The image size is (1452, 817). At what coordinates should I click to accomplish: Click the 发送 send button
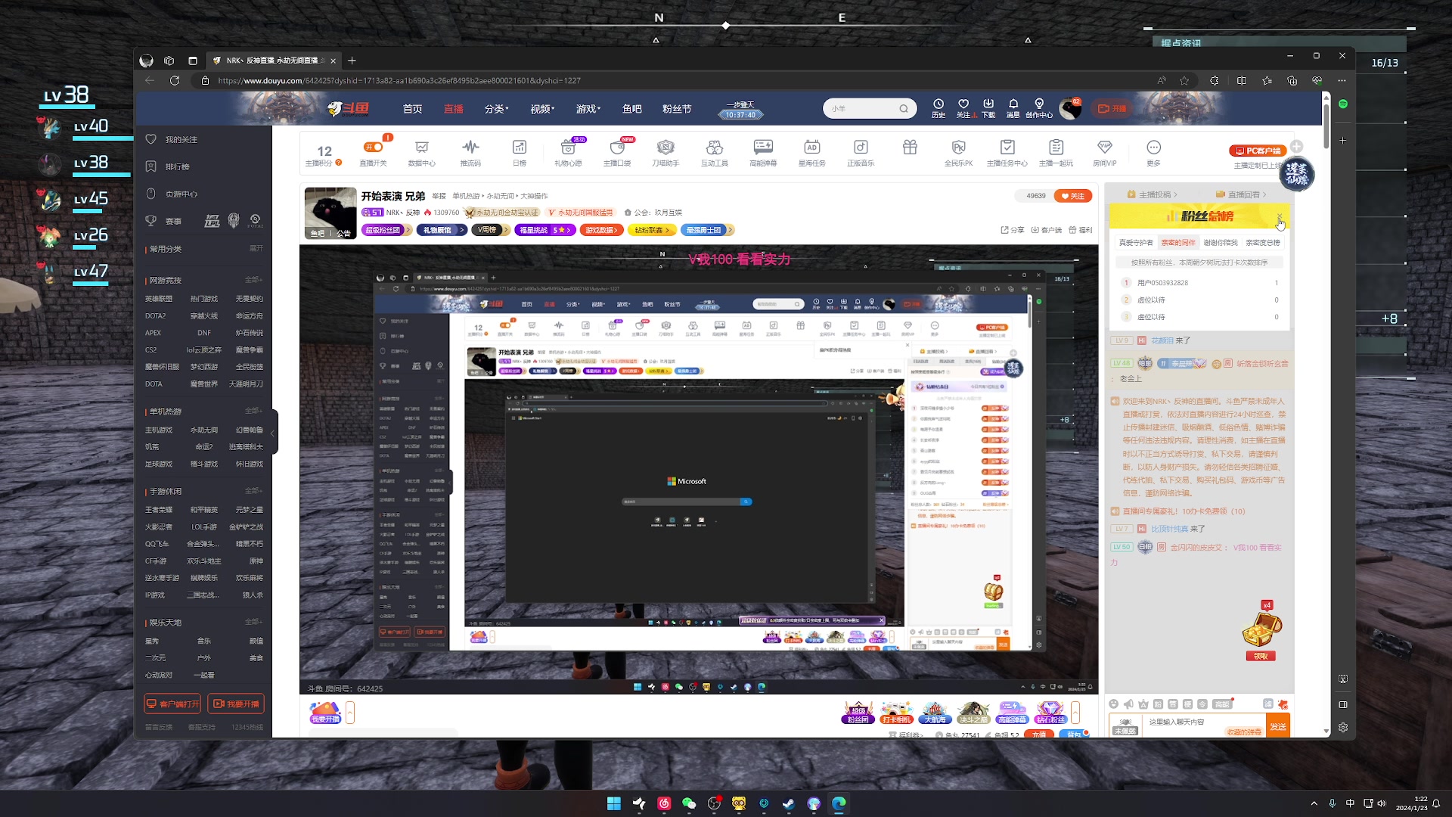pos(1278,726)
